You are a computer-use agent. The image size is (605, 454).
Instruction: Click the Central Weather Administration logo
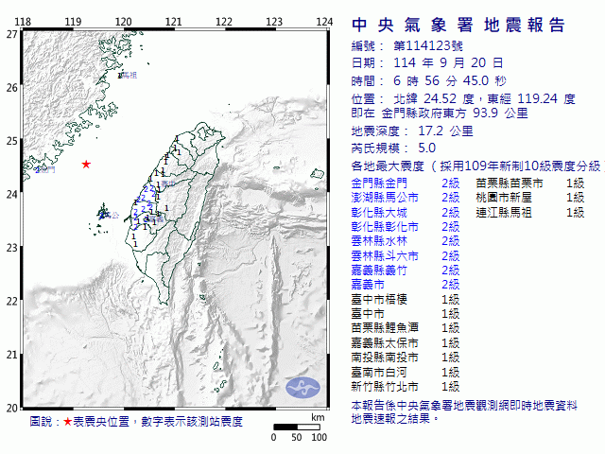(x=302, y=386)
